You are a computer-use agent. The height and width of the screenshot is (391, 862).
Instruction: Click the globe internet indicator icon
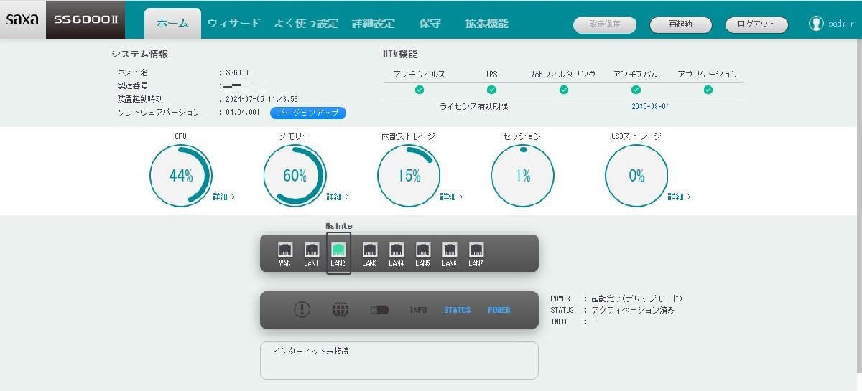click(x=340, y=309)
